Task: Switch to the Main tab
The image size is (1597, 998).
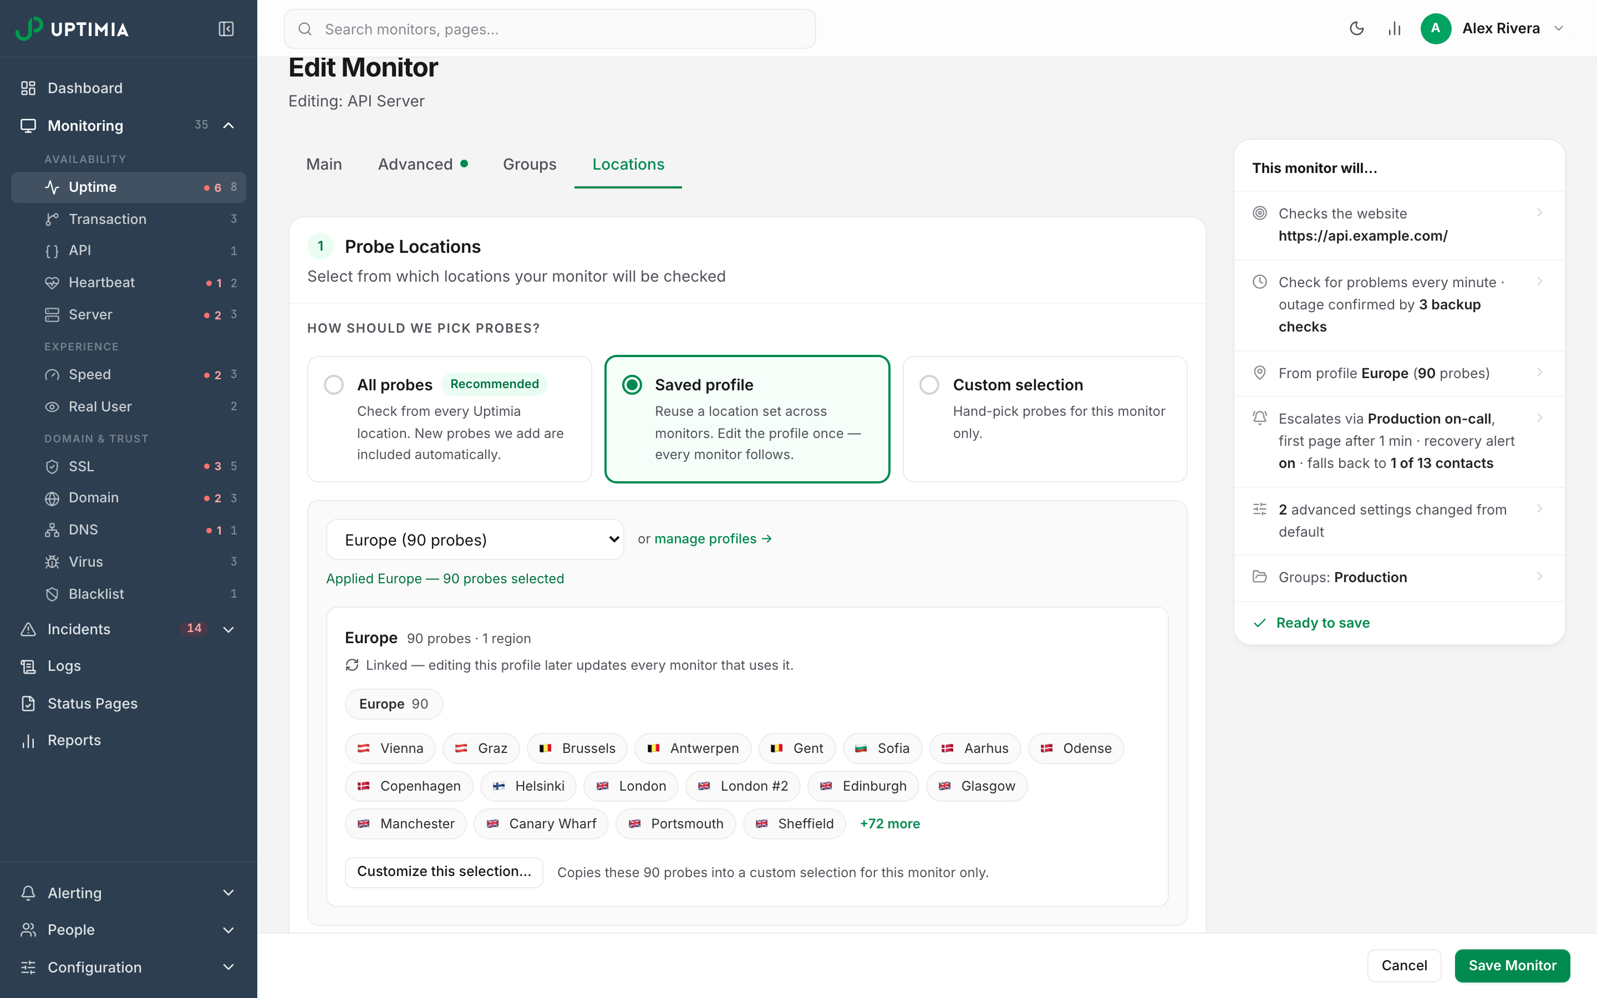Action: click(x=324, y=164)
